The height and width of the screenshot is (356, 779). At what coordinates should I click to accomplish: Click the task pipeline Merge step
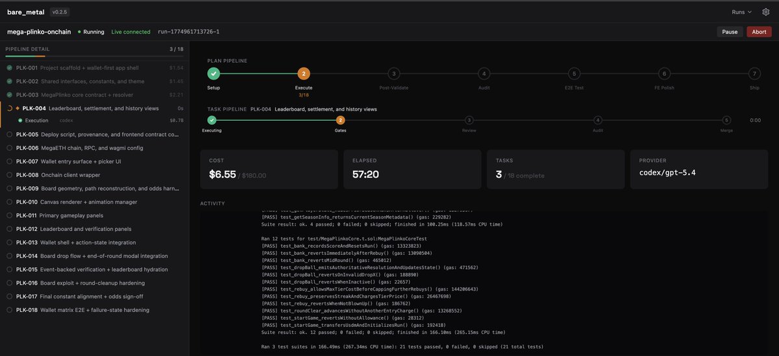point(726,120)
